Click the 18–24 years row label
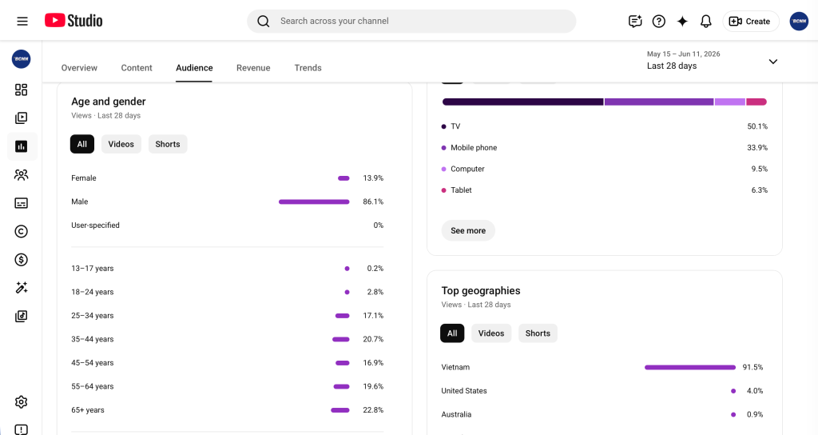The width and height of the screenshot is (818, 435). click(93, 292)
